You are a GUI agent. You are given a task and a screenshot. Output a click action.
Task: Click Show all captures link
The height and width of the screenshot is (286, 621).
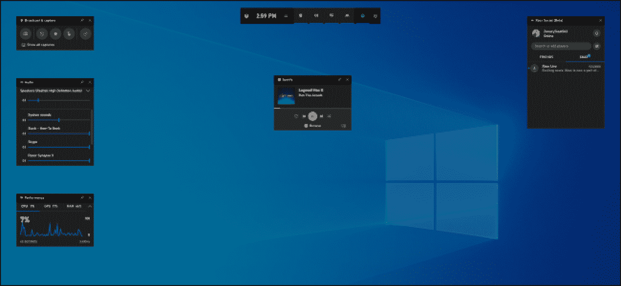[38, 45]
